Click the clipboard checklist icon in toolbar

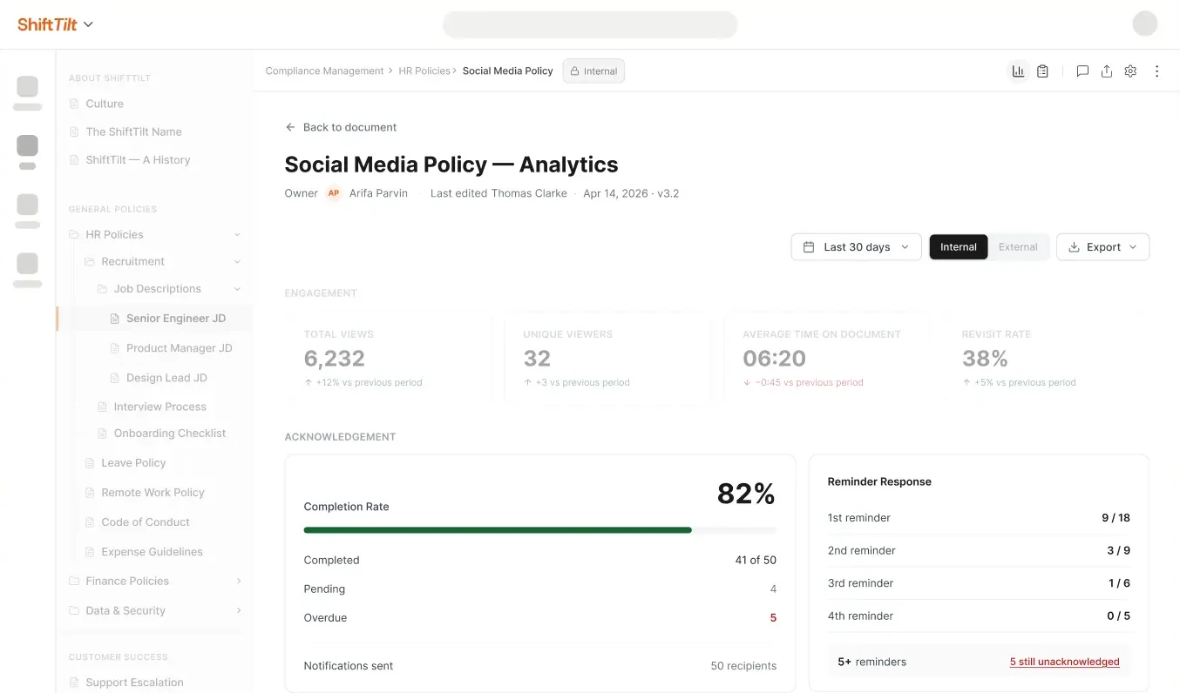point(1042,71)
